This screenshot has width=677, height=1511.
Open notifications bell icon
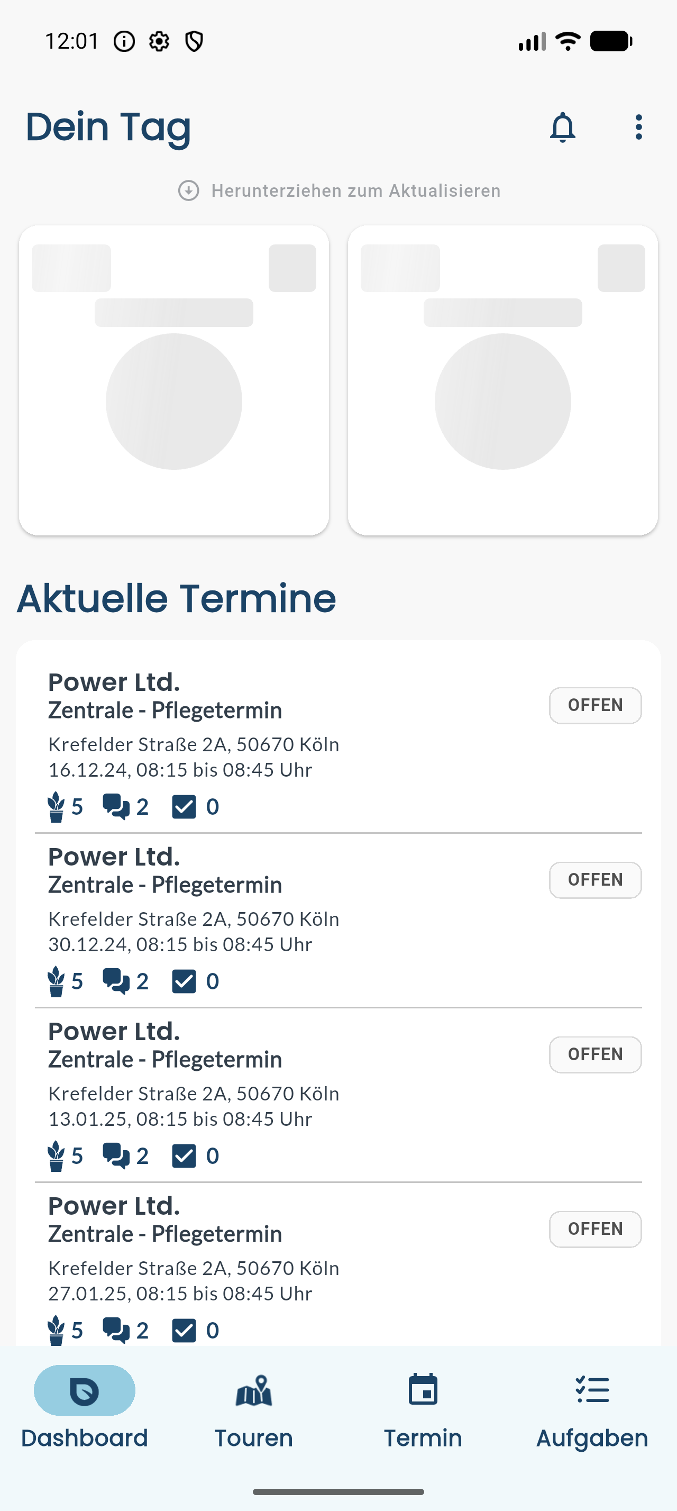point(562,128)
